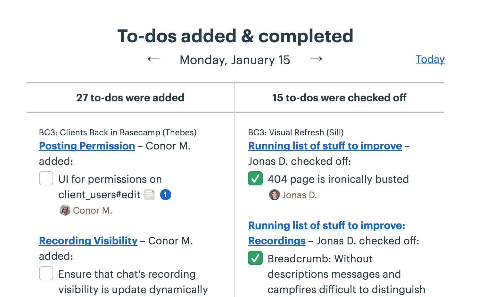Click the Conor M. assignee name

pyautogui.click(x=93, y=210)
